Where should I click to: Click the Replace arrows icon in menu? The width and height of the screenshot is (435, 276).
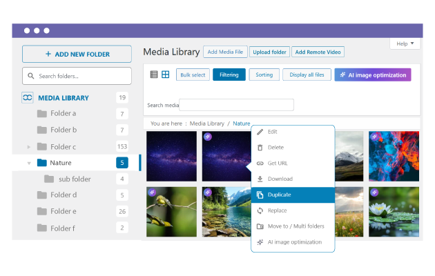click(260, 210)
